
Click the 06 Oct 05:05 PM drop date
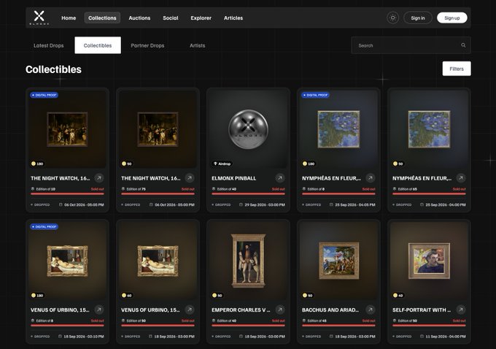(x=84, y=205)
